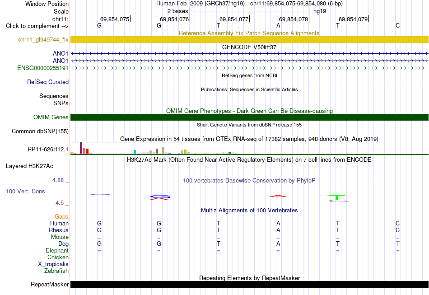This screenshot has width=429, height=295.
Task: Click the yellow fix patch alignment bar
Action: pyautogui.click(x=249, y=40)
